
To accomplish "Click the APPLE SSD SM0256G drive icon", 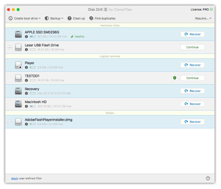I will click(x=18, y=34).
